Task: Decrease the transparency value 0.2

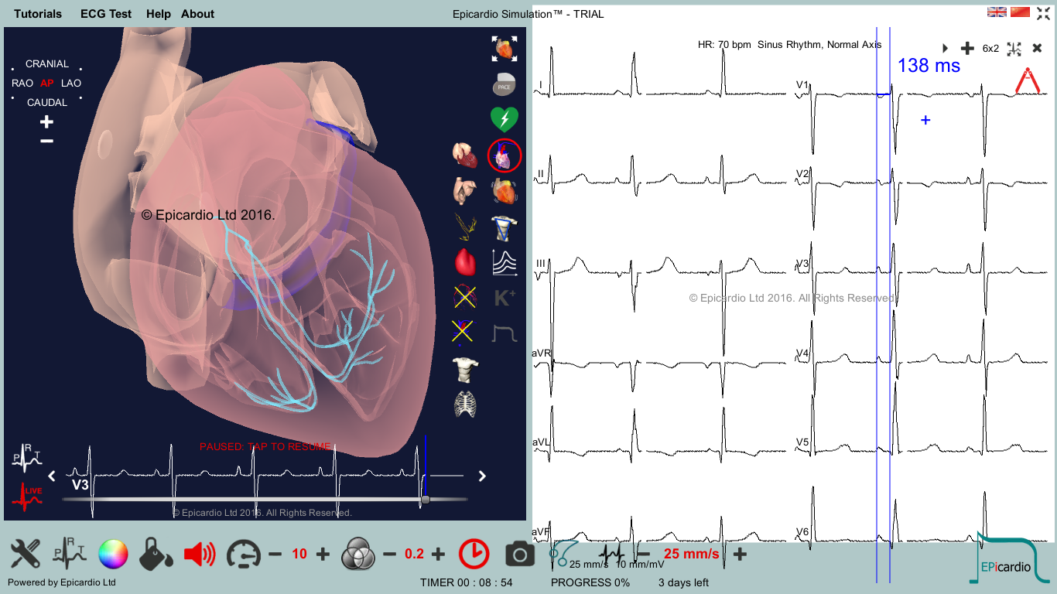Action: (x=390, y=554)
